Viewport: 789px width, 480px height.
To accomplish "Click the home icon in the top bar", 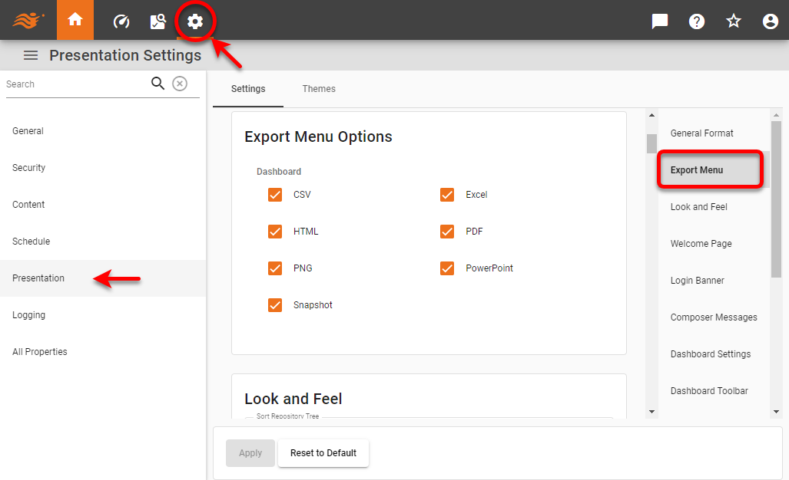I will pyautogui.click(x=75, y=21).
